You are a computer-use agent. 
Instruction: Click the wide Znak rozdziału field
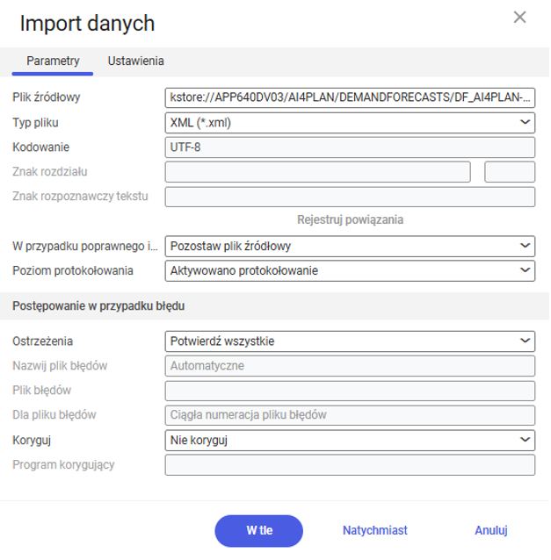coord(317,172)
